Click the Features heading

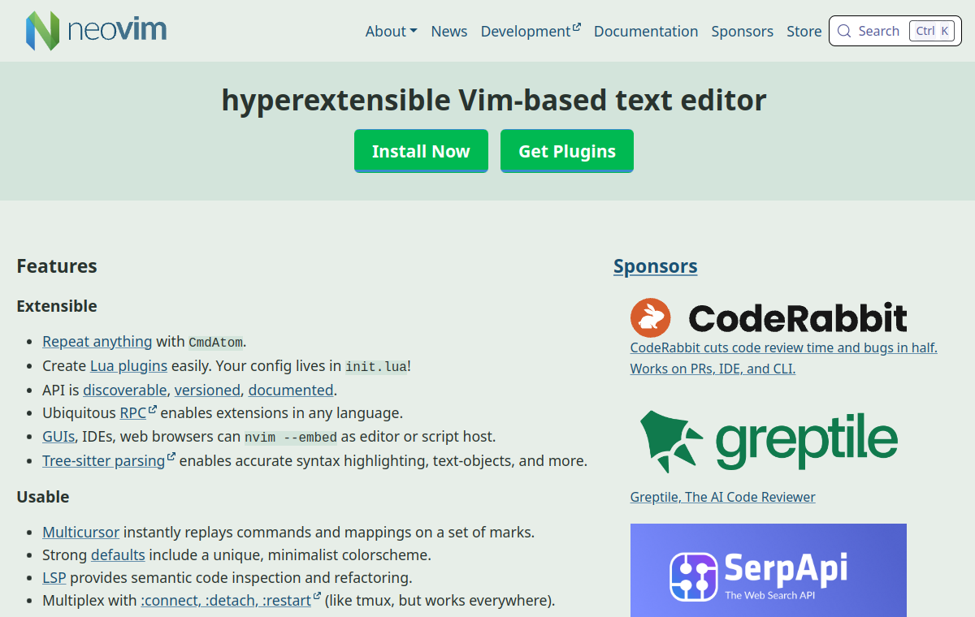coord(57,266)
